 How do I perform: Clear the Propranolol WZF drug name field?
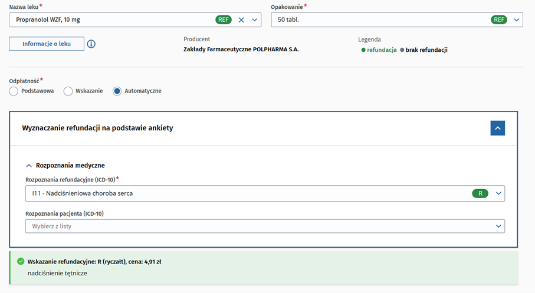pos(241,20)
